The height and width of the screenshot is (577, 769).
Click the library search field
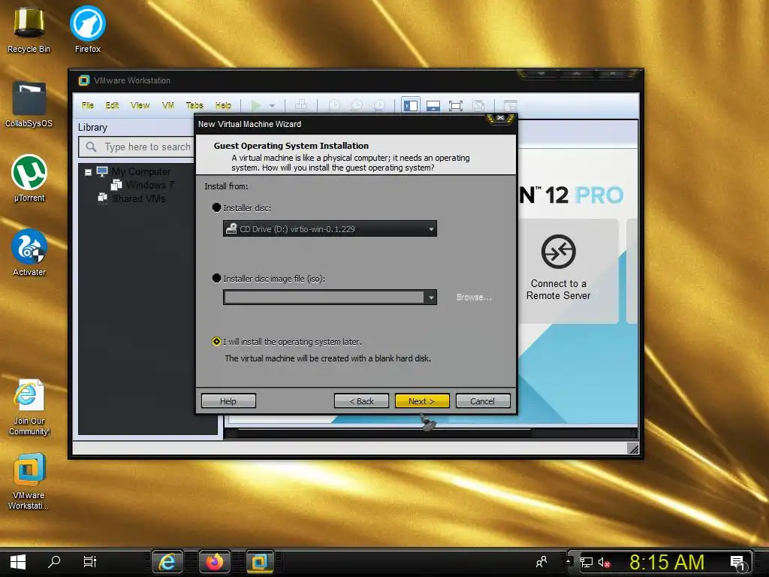pos(137,147)
